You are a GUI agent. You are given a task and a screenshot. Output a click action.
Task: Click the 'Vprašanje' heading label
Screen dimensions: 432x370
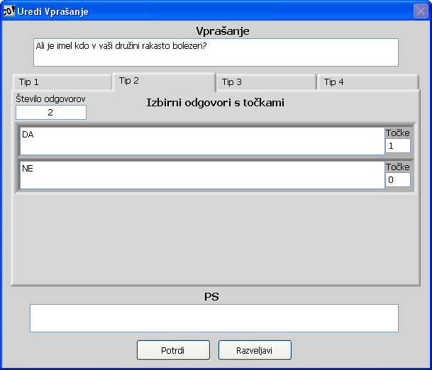[x=223, y=31]
